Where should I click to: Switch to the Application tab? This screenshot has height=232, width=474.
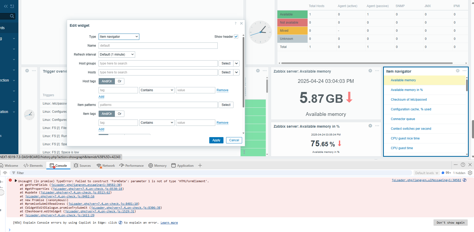[x=182, y=165]
